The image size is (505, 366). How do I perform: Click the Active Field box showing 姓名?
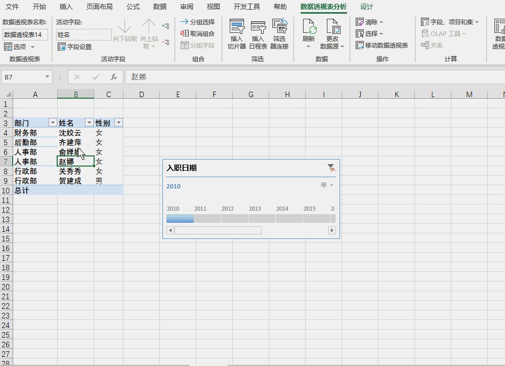point(83,35)
